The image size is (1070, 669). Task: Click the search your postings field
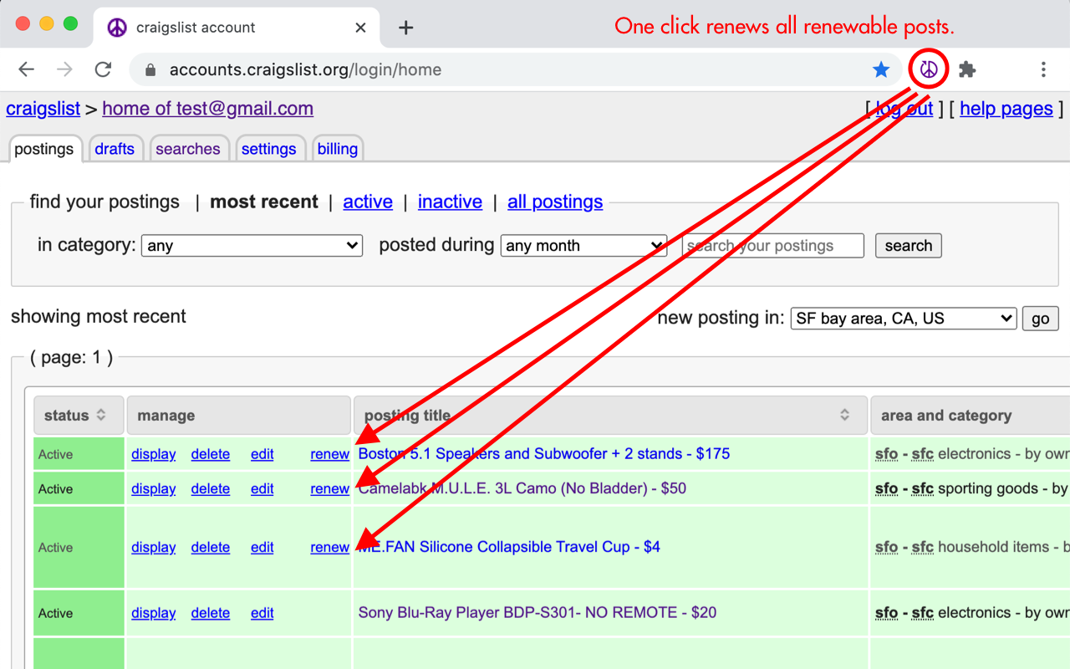[x=773, y=246]
